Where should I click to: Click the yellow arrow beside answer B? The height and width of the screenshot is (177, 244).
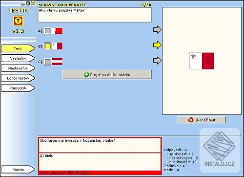pos(157,45)
